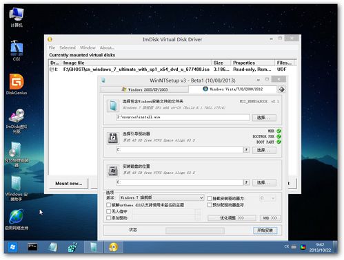Click the Select button for boot drive
Image resolution: width=344 pixels, height=260 pixels.
point(264,150)
